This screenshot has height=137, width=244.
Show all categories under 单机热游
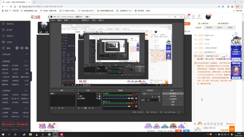(x=26, y=90)
